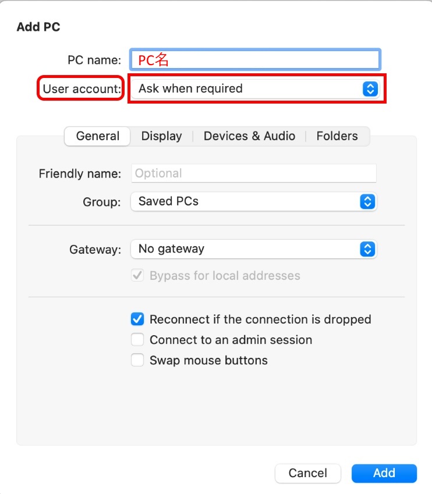Enable Connect to an admin session
The image size is (432, 494).
point(137,340)
